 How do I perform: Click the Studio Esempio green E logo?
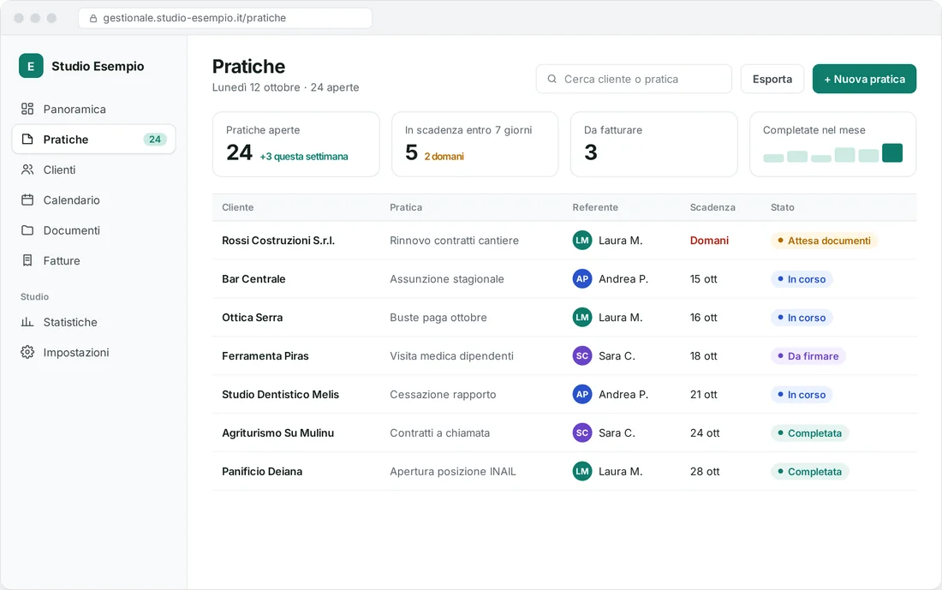coord(31,66)
